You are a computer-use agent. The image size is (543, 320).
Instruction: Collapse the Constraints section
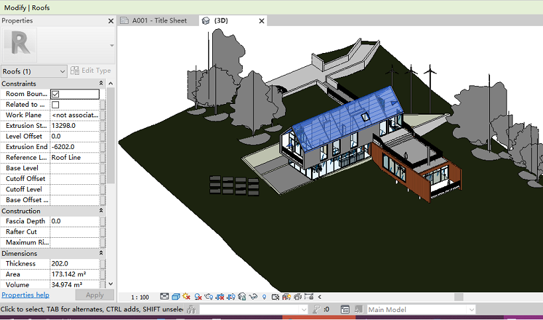tap(101, 83)
